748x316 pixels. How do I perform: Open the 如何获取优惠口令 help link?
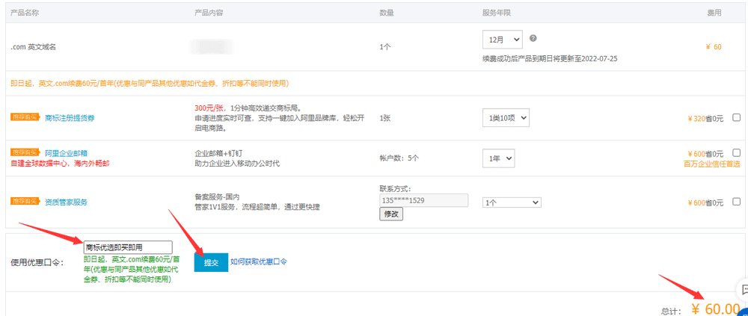click(258, 261)
